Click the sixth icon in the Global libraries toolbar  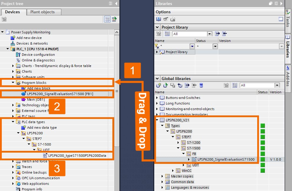(x=194, y=85)
